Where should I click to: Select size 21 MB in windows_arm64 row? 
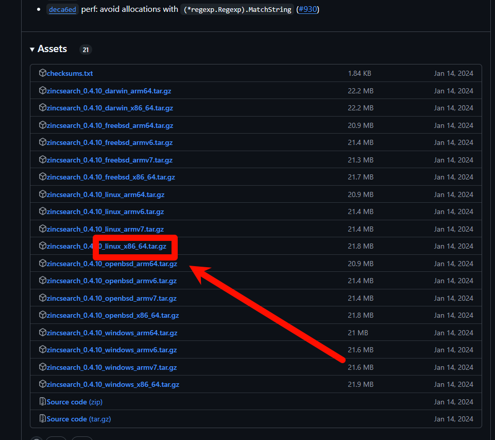tap(358, 333)
